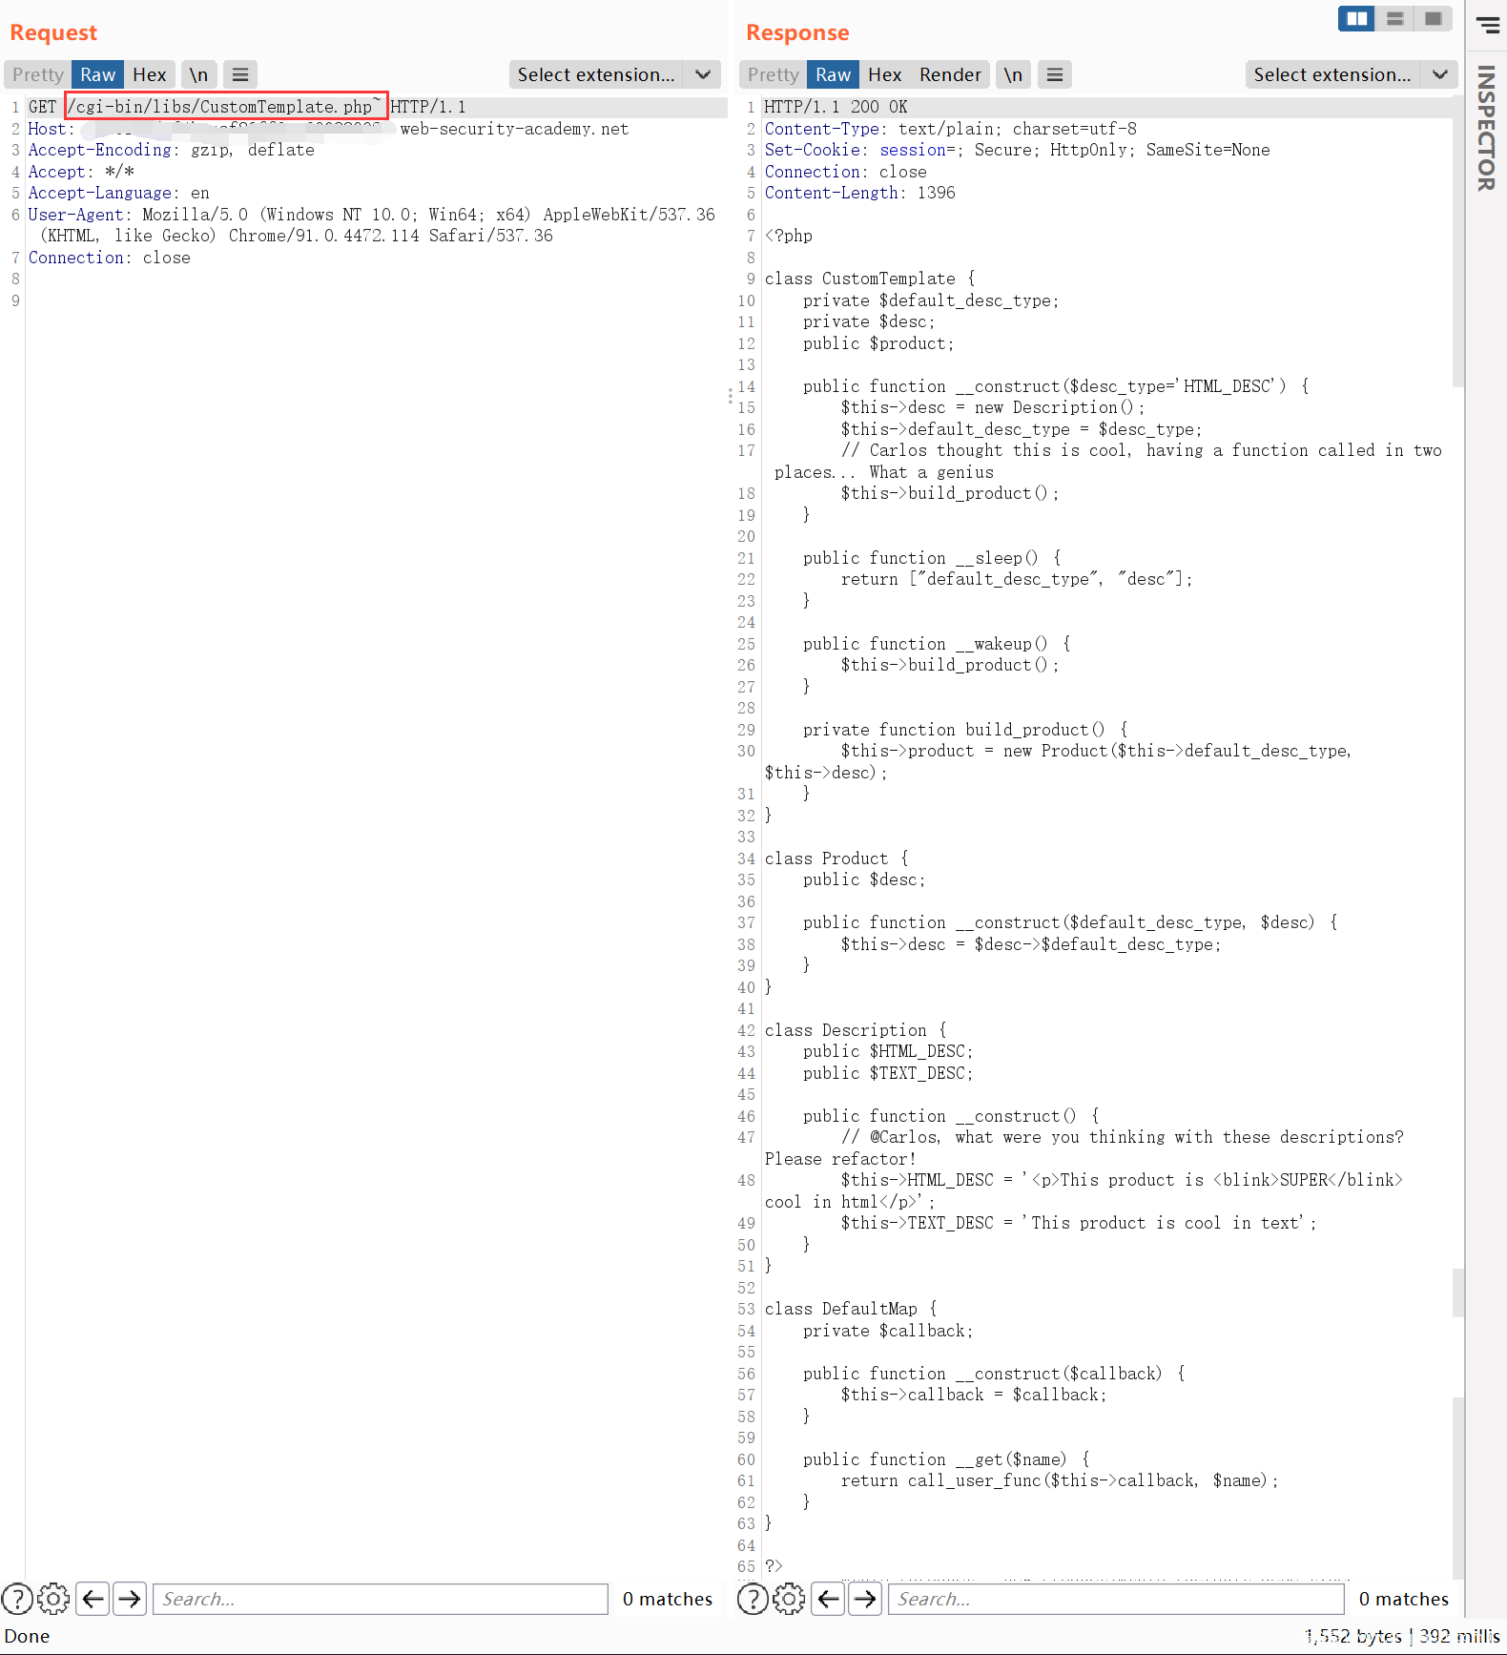
Task: Switch to side-by-side layout view icon
Action: pyautogui.click(x=1355, y=18)
